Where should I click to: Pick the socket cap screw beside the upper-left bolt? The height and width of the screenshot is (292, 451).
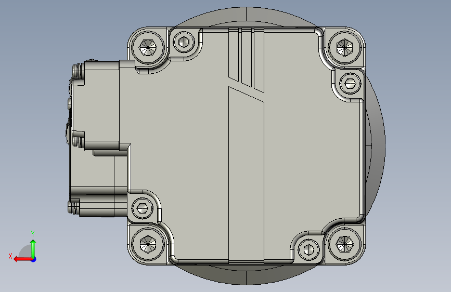(x=184, y=42)
